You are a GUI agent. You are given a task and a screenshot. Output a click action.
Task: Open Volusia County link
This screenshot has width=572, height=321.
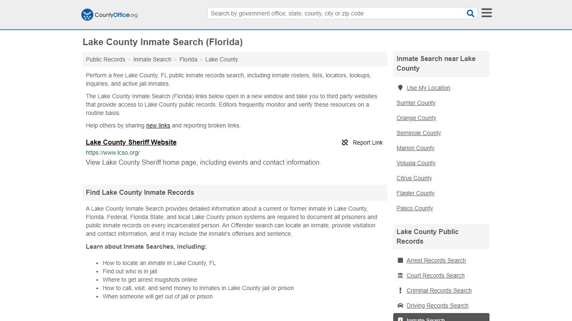[x=416, y=163]
